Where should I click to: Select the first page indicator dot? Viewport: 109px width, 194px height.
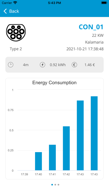coord(52,185)
